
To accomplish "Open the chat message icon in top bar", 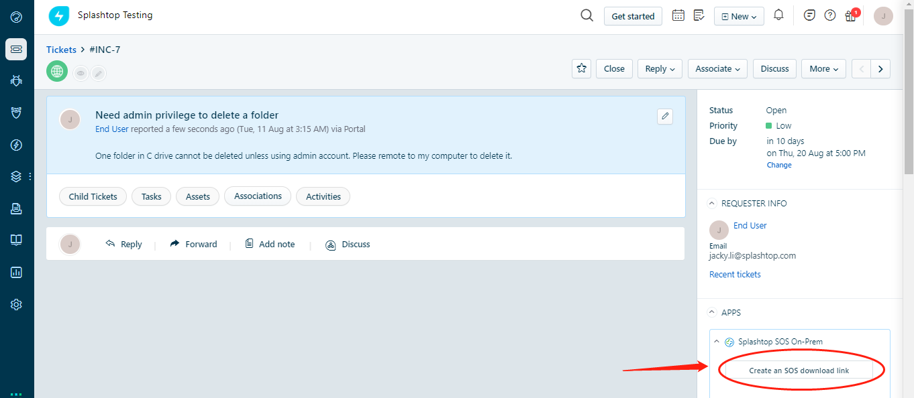I will tap(809, 15).
